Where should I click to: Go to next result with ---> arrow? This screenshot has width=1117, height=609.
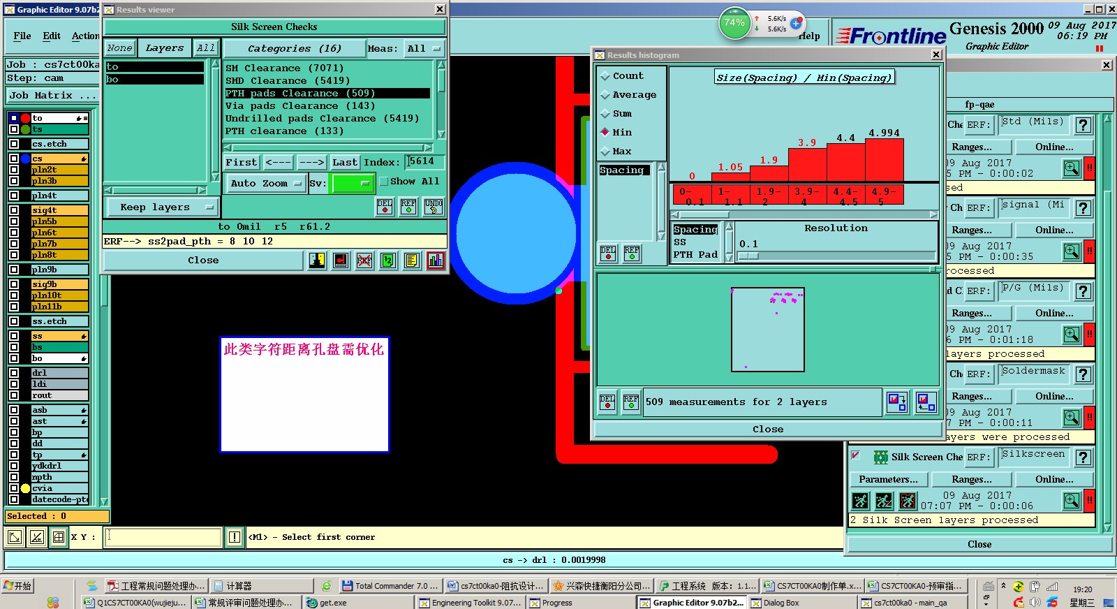[312, 162]
